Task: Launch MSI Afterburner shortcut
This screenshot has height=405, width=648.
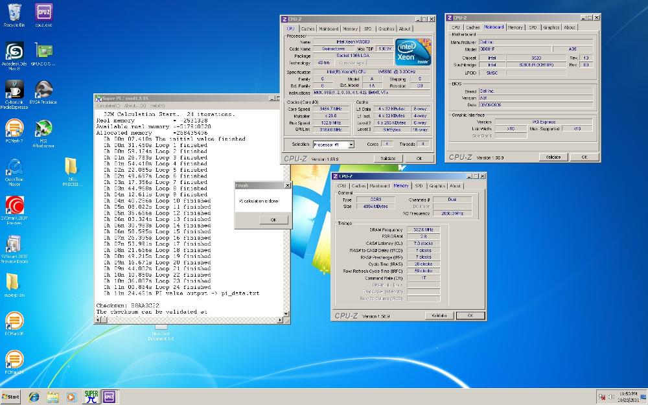Action: click(x=43, y=133)
